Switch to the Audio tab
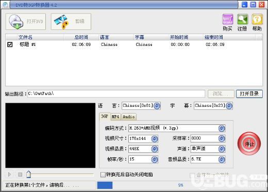Viewport: 268px width, 192px height. 129,117
